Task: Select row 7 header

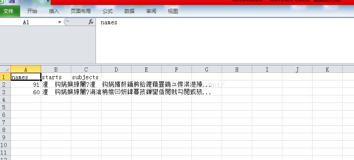Action: (x=5, y=122)
